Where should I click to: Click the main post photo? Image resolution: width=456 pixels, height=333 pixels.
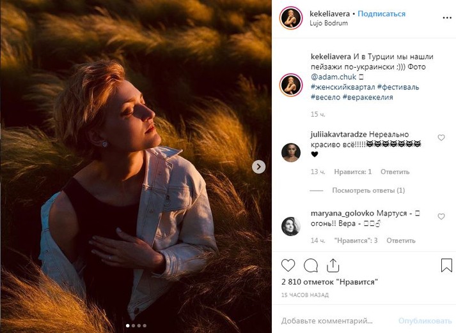click(x=136, y=166)
